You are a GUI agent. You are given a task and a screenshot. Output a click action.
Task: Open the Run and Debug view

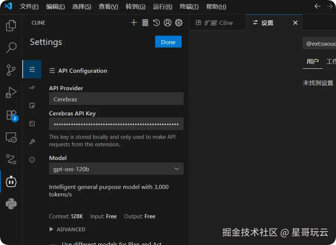tap(11, 92)
